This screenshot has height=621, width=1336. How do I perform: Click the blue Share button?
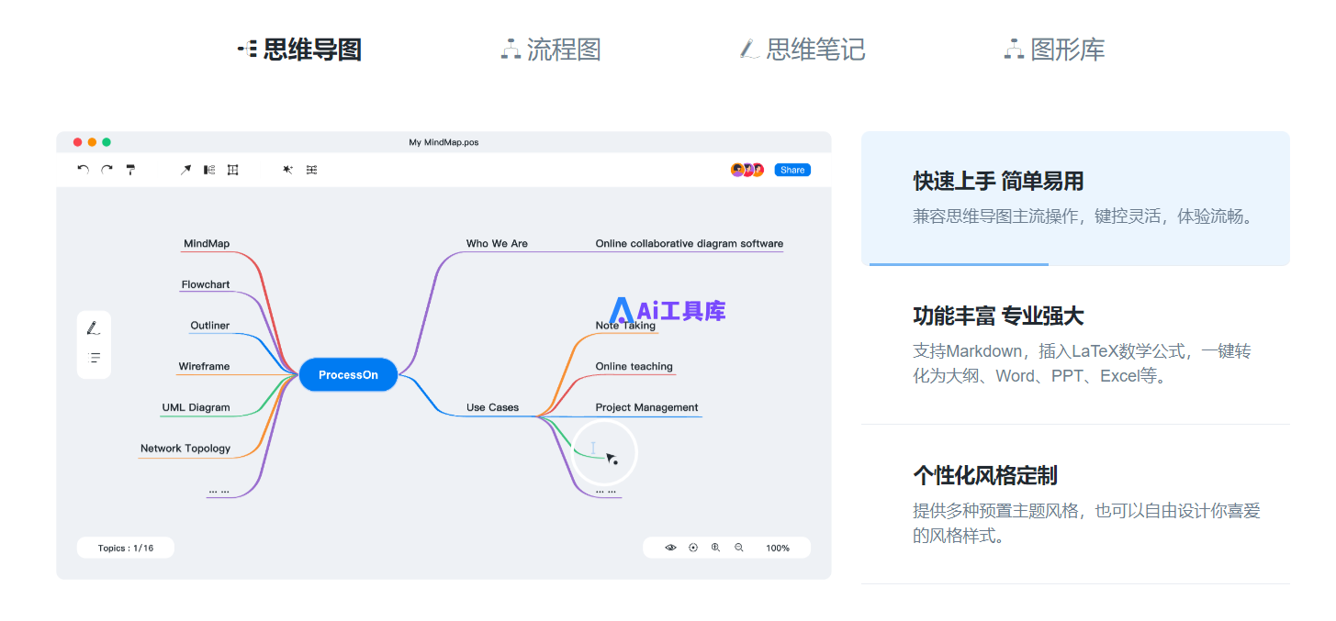click(x=792, y=170)
